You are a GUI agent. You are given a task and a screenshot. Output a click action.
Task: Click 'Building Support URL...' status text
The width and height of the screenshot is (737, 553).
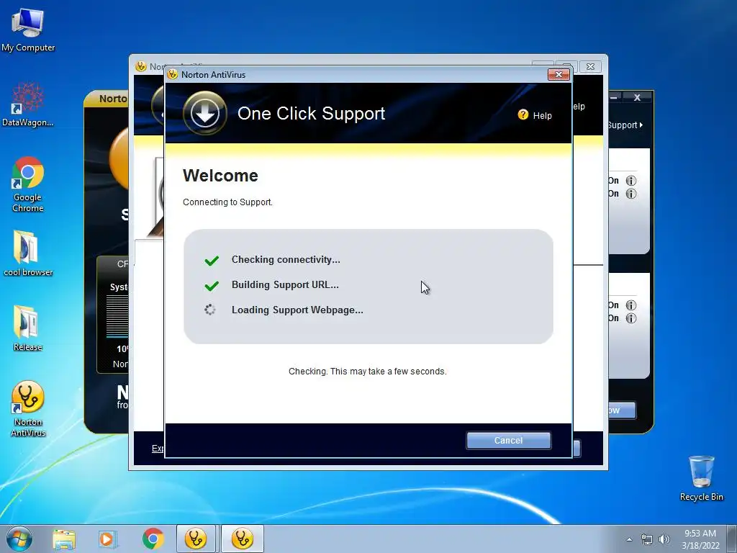pos(285,285)
